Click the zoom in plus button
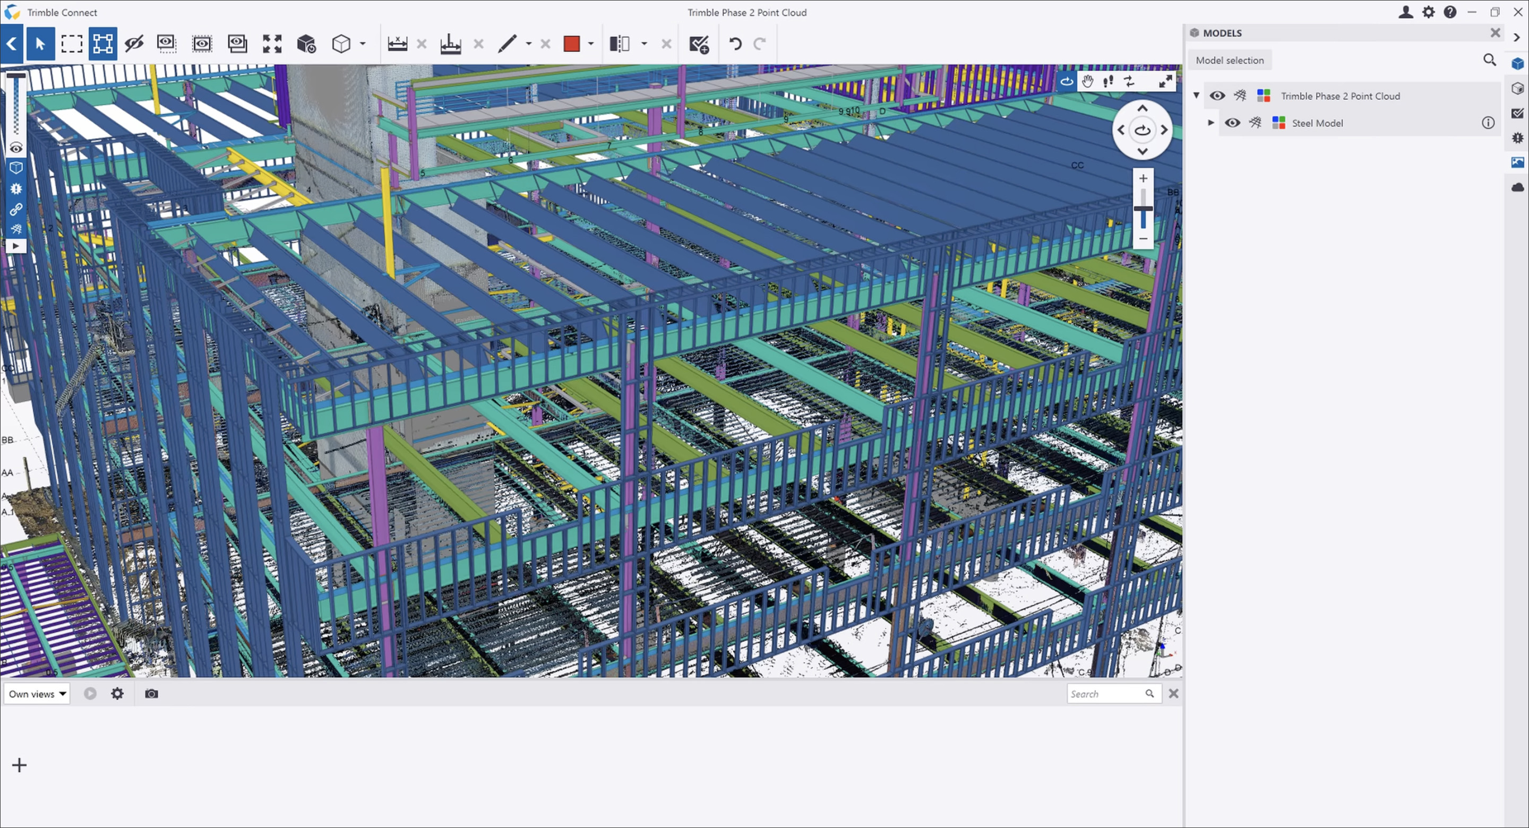 pos(1143,178)
